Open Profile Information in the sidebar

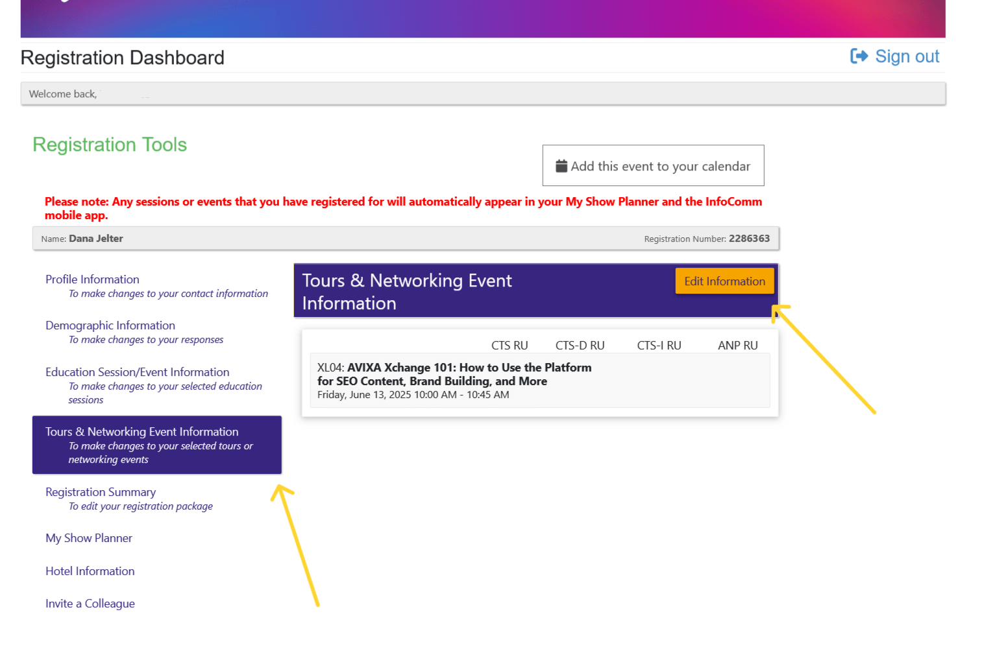coord(92,279)
